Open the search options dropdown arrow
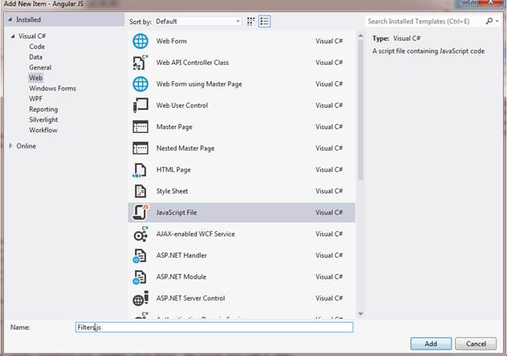 point(497,21)
